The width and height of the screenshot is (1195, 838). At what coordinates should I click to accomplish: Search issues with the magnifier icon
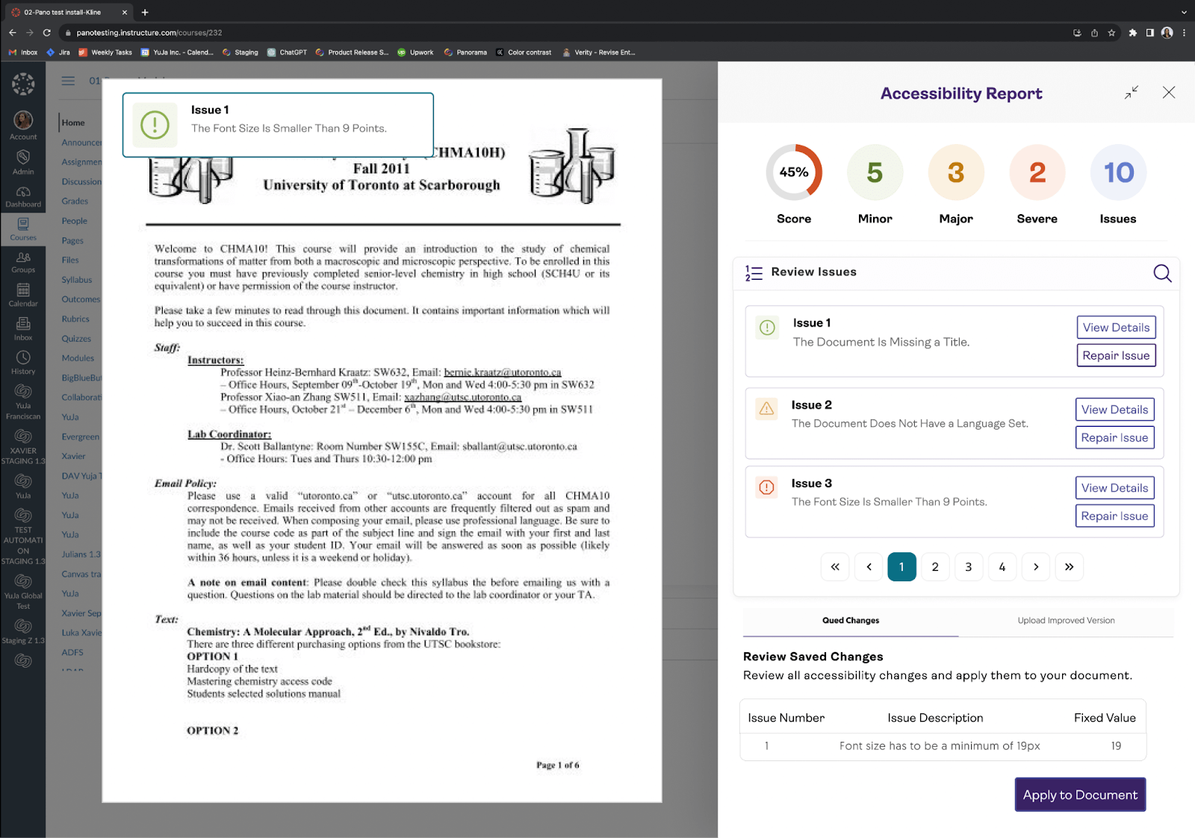pyautogui.click(x=1162, y=273)
